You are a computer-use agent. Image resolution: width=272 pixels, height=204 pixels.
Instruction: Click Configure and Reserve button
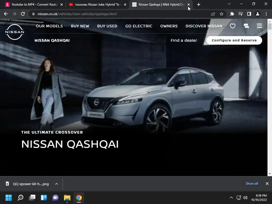point(234,40)
